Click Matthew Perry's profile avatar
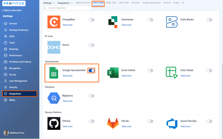The image size is (223, 139). [x=6, y=133]
